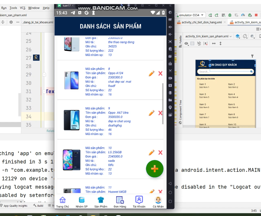Click Apply Changes and Restart Activity icon
This screenshot has width=261, height=216.
point(210,15)
